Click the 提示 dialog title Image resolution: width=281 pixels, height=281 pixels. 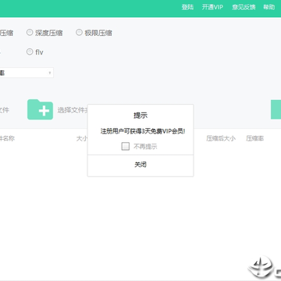click(x=140, y=116)
